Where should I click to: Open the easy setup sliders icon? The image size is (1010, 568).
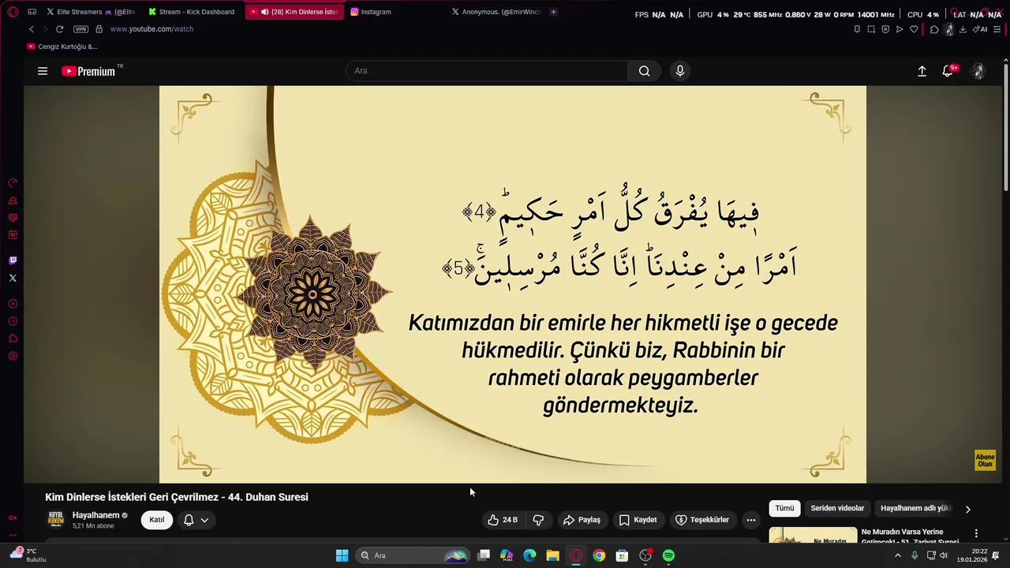click(997, 29)
